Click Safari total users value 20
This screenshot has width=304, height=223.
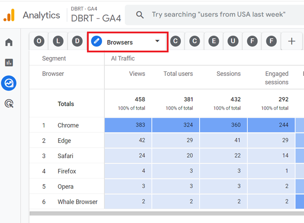[190, 155]
